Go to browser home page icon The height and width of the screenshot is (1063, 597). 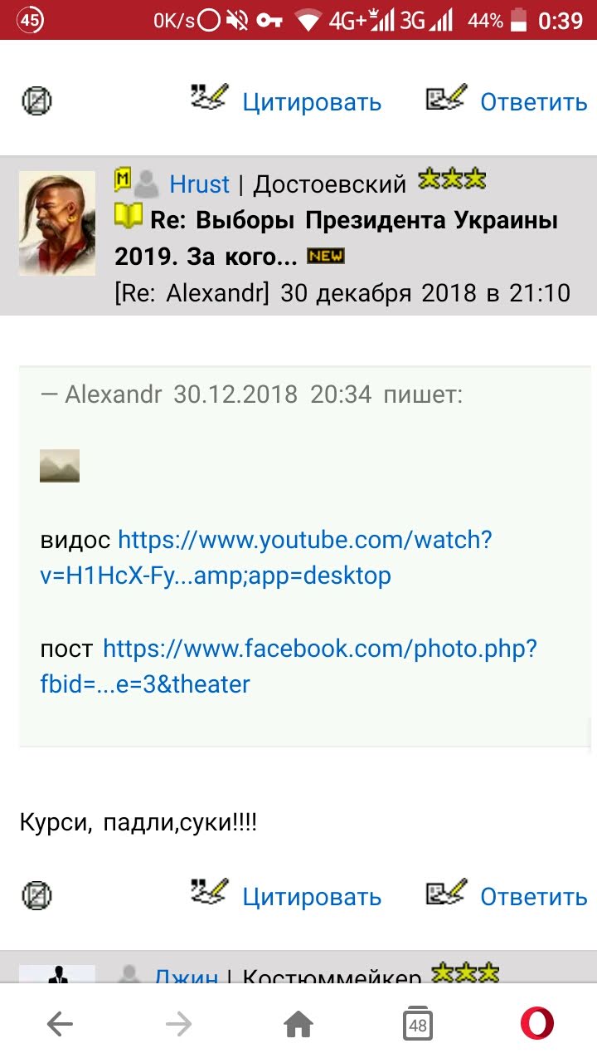pos(298,1025)
